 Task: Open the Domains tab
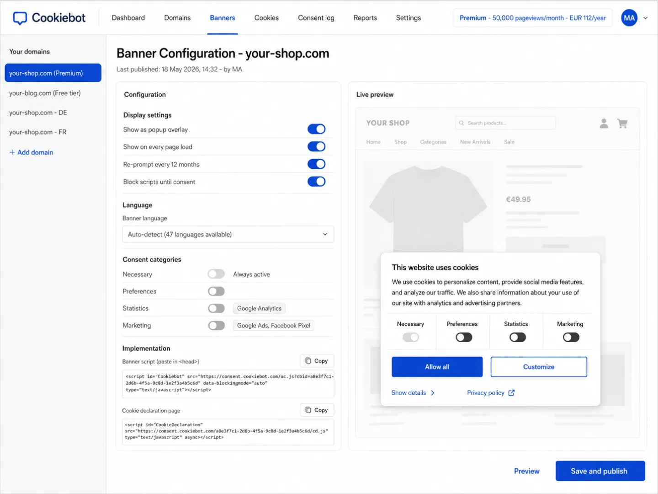click(177, 18)
